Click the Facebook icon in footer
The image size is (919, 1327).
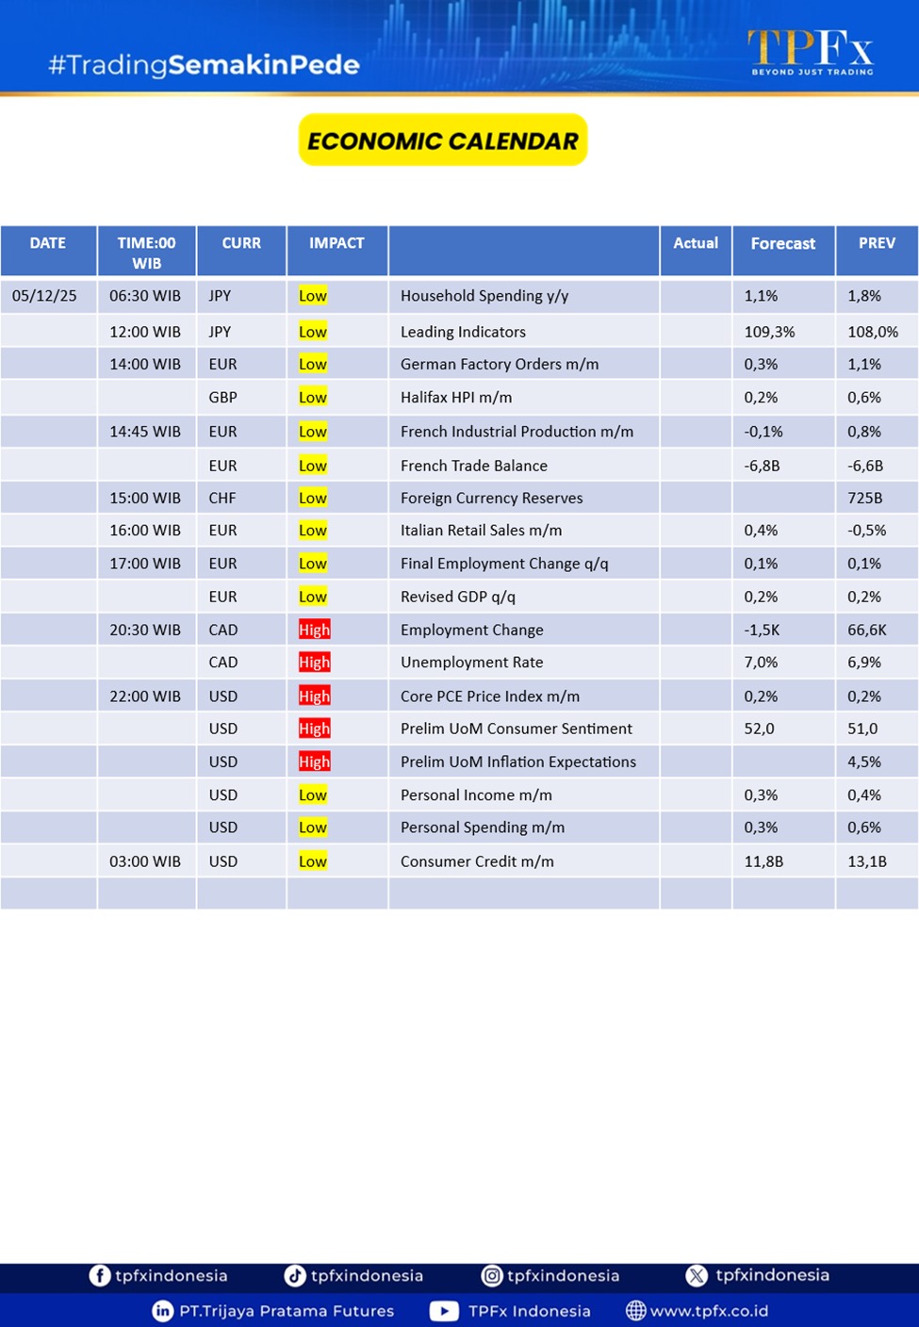point(99,1275)
